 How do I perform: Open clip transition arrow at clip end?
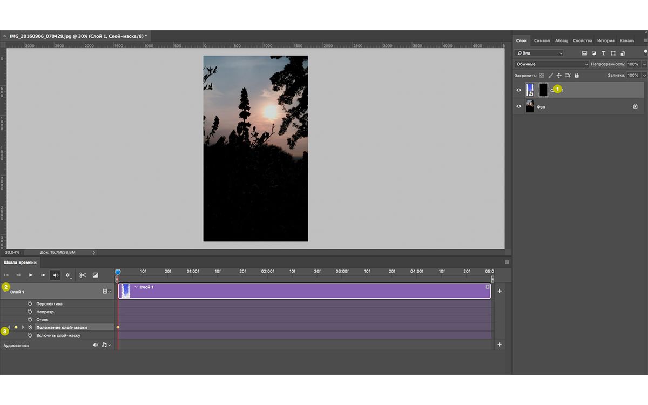tap(488, 287)
